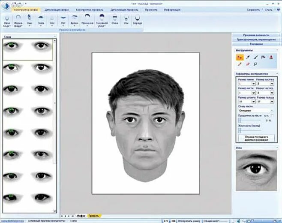Select the finger smudge tool

coord(240,64)
